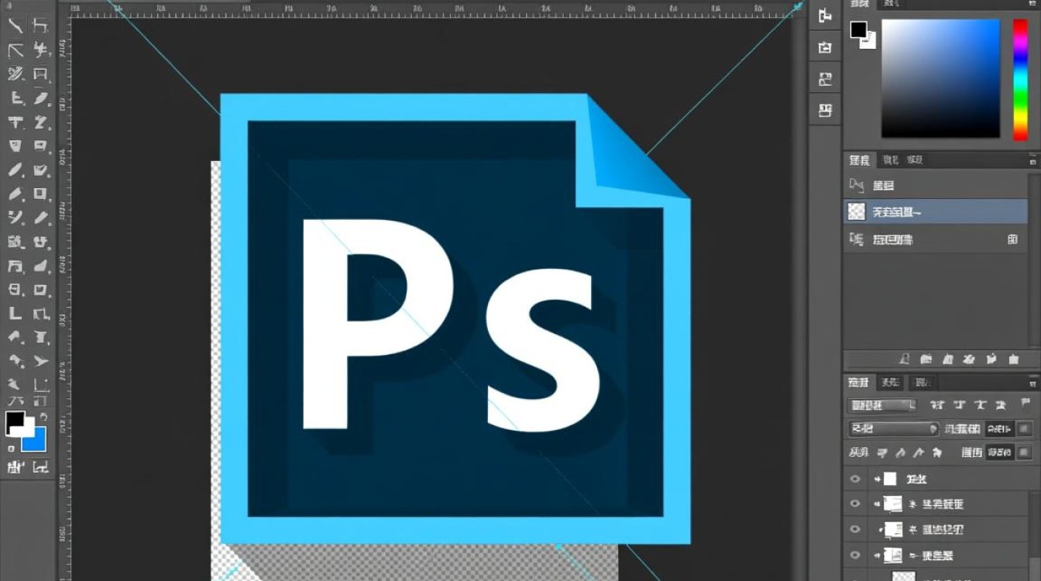This screenshot has height=581, width=1041.
Task: Click the Opacity value field
Action: pos(1000,429)
